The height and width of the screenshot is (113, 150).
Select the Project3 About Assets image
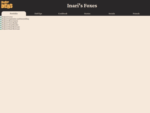point(9,21)
